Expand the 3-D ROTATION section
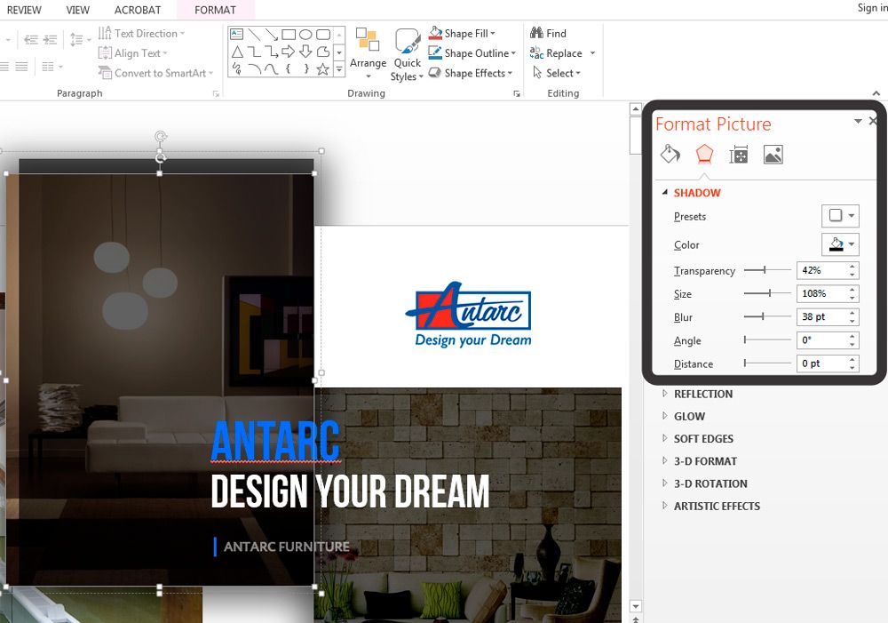Viewport: 888px width, 623px height. point(665,483)
